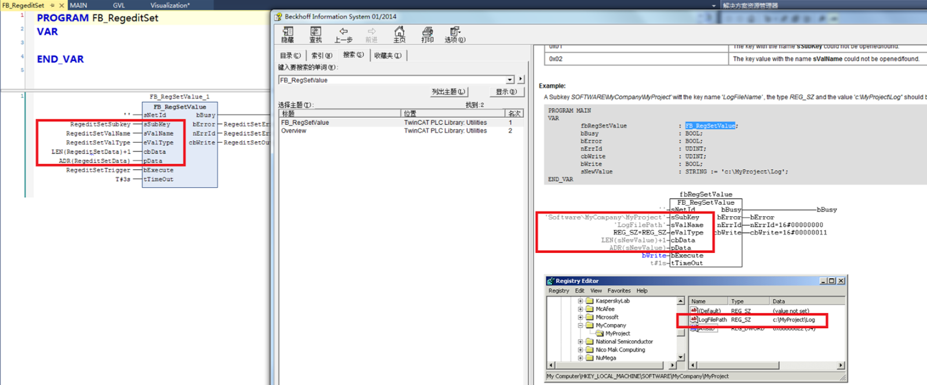This screenshot has width=927, height=385.
Task: Expand the National Semiconductor tree node
Action: coord(580,342)
